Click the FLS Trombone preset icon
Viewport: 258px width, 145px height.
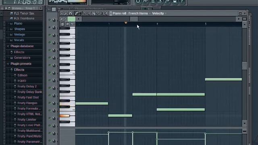click(x=11, y=19)
